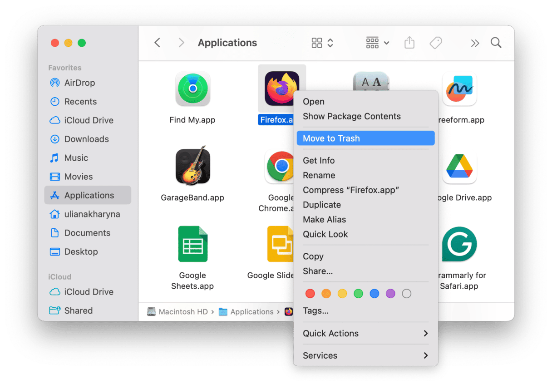
Task: Select the Firefox app icon
Action: [282, 89]
